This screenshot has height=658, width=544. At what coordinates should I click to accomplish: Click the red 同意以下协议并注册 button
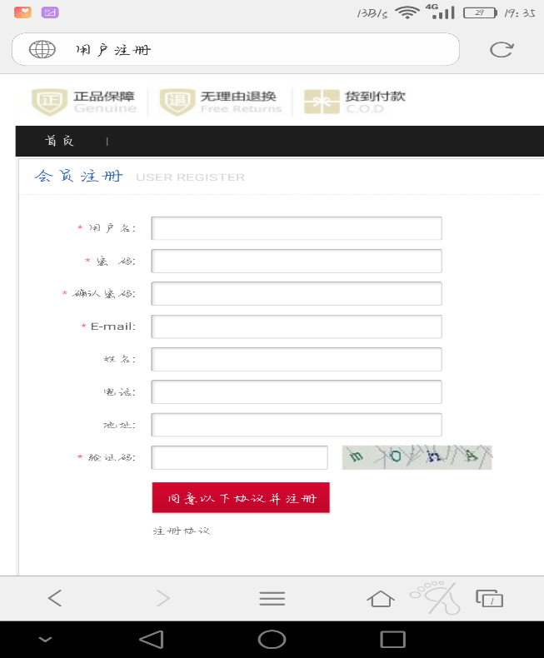pyautogui.click(x=241, y=498)
